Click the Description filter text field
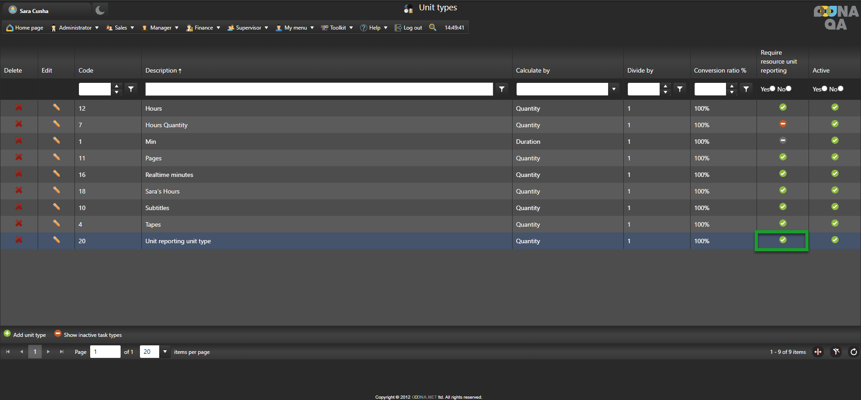 click(319, 89)
